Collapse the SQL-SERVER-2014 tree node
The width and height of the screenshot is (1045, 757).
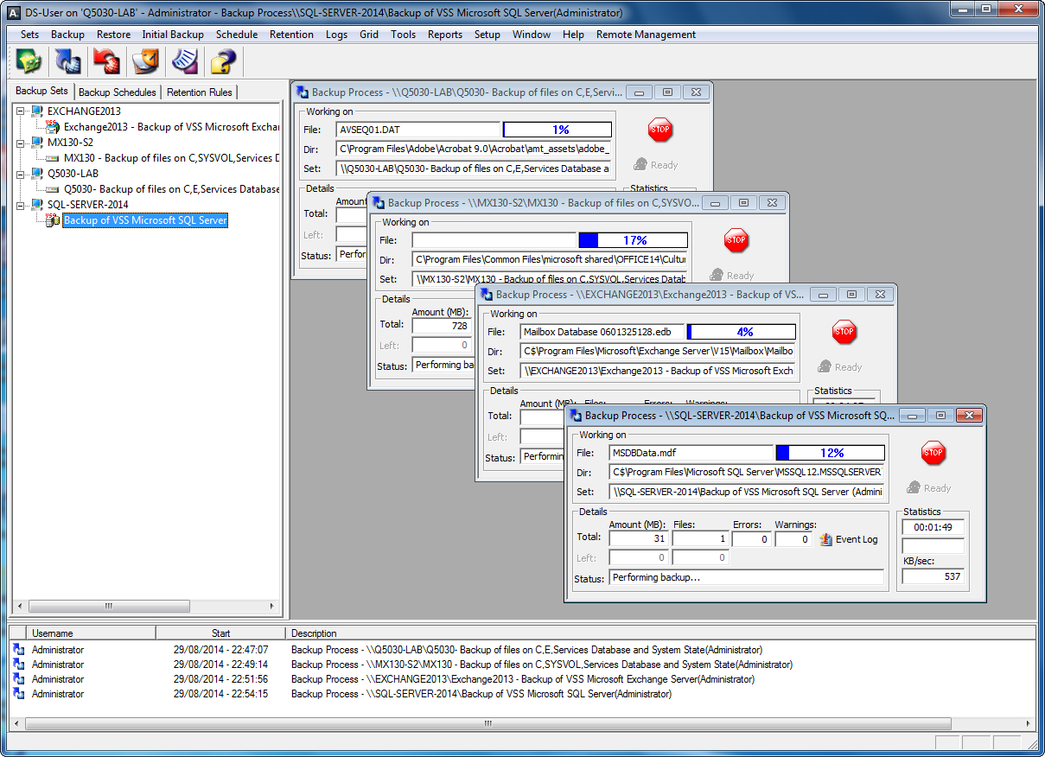(x=21, y=205)
